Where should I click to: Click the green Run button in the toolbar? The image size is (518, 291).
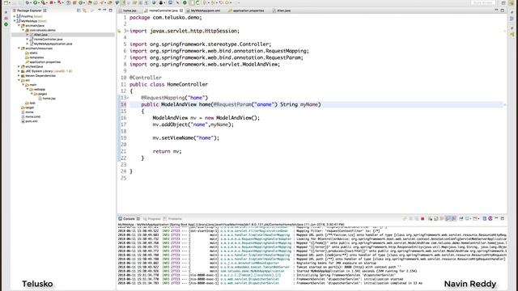click(35, 2)
